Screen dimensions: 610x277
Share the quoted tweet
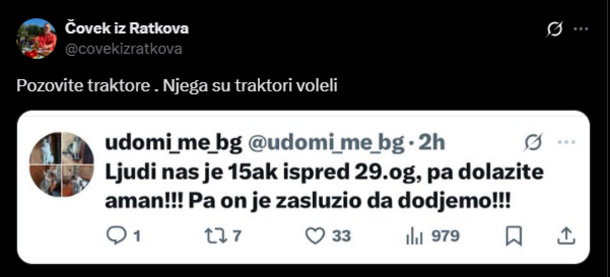pyautogui.click(x=566, y=235)
